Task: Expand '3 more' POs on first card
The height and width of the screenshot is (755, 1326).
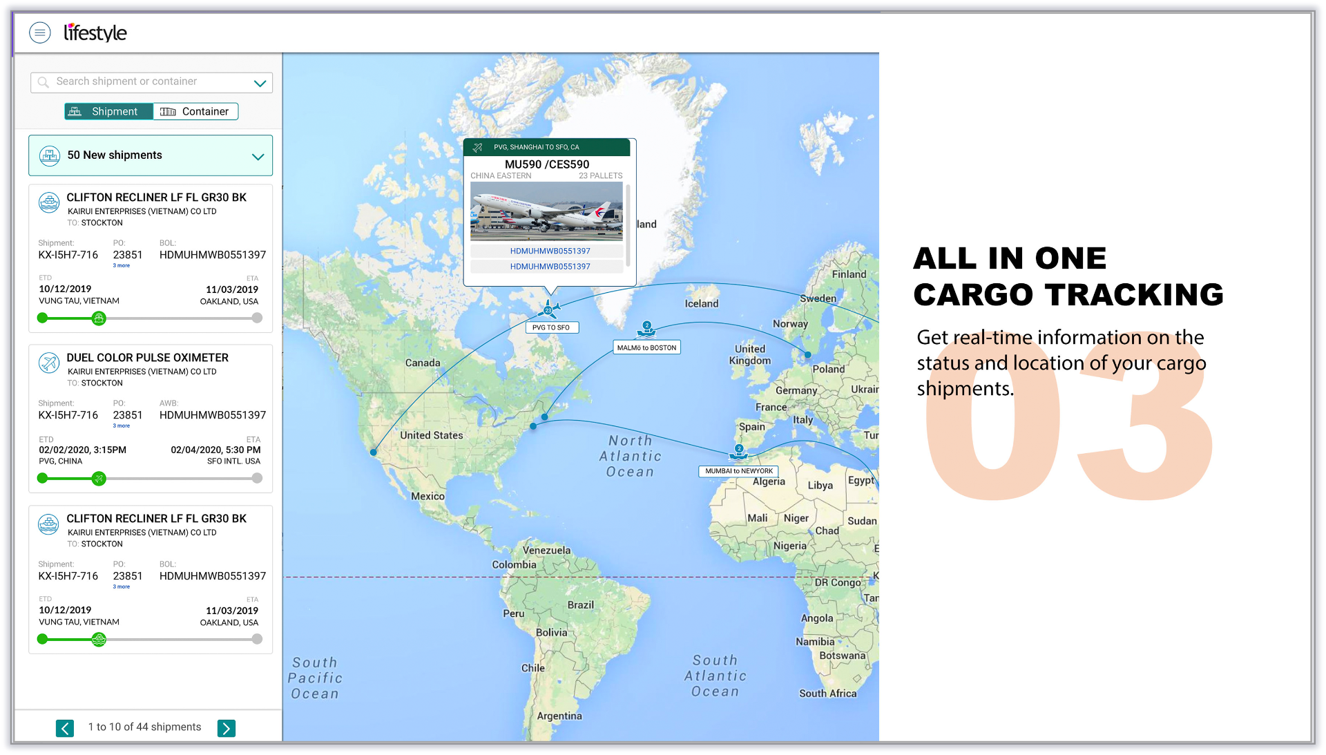Action: coord(122,265)
